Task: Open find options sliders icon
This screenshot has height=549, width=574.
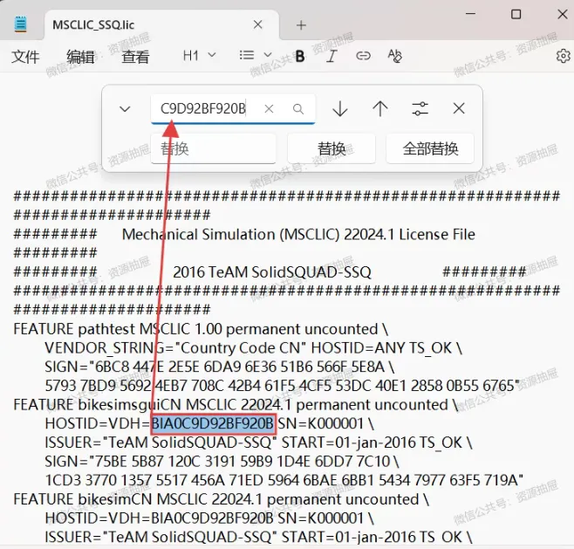Action: pos(420,109)
